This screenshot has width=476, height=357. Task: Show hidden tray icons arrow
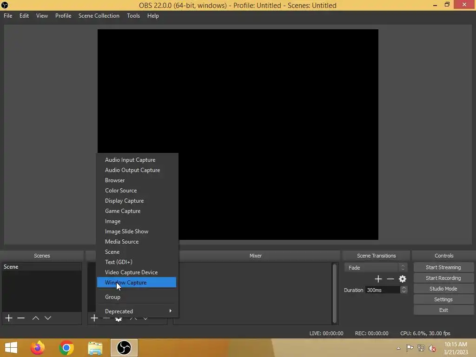398,348
